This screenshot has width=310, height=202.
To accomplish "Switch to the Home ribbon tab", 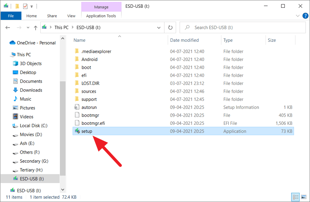I will (x=31, y=16).
